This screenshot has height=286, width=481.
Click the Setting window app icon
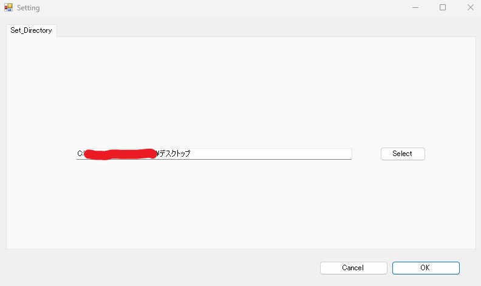[9, 7]
